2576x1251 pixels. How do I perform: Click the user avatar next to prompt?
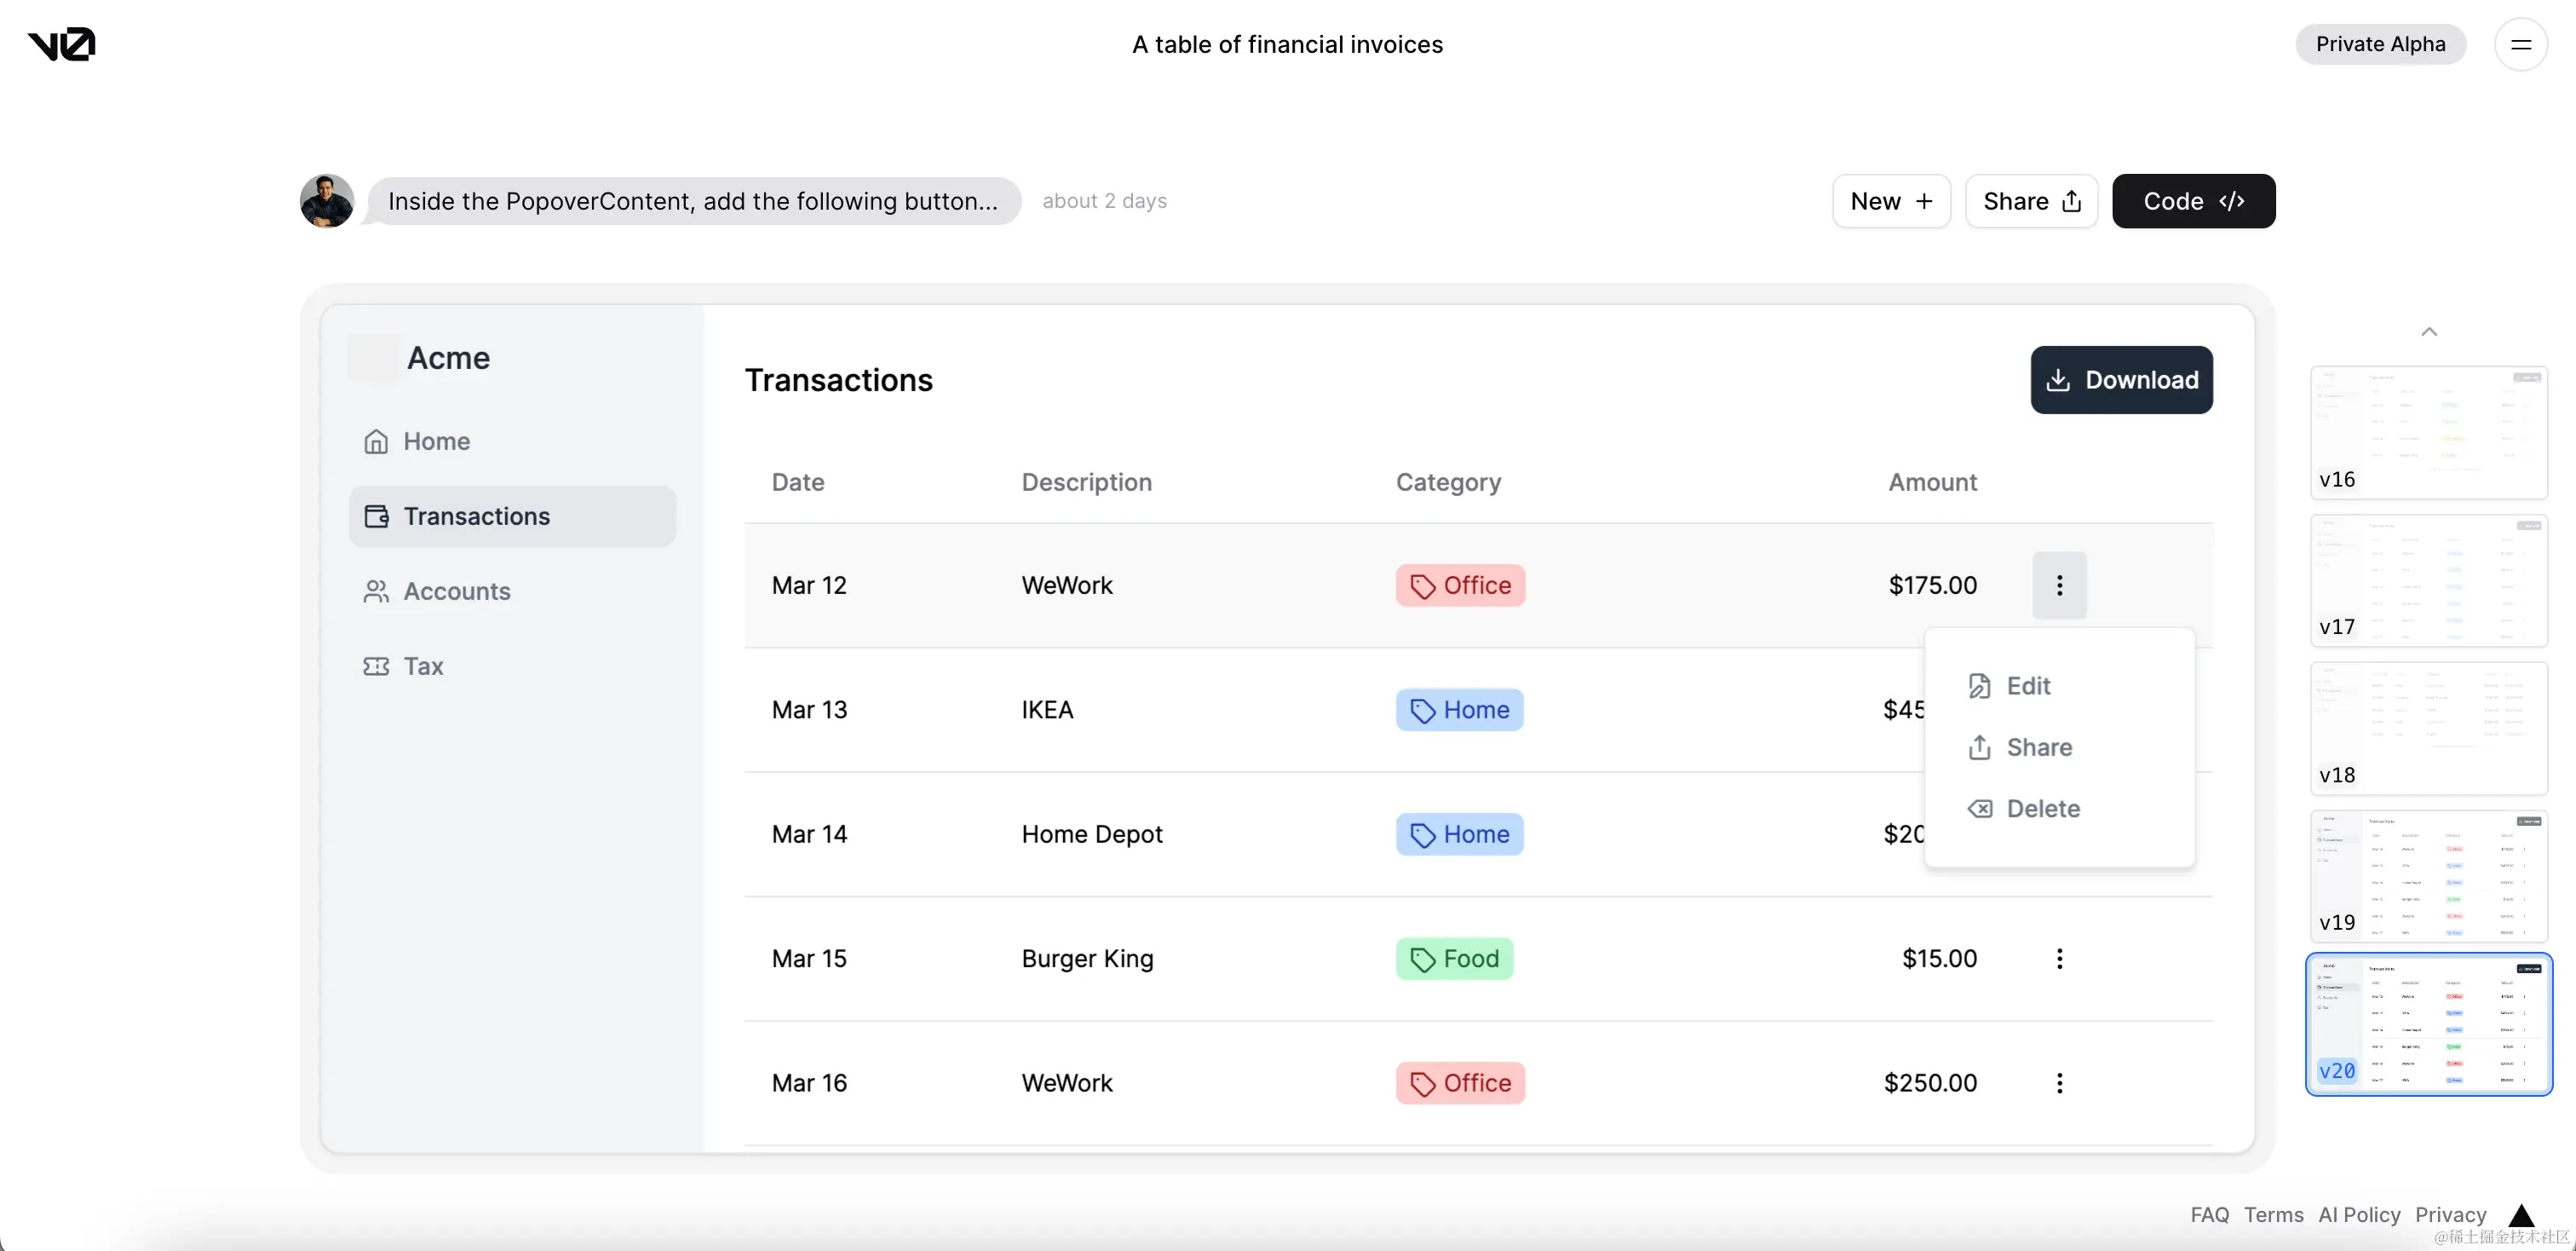pos(327,201)
